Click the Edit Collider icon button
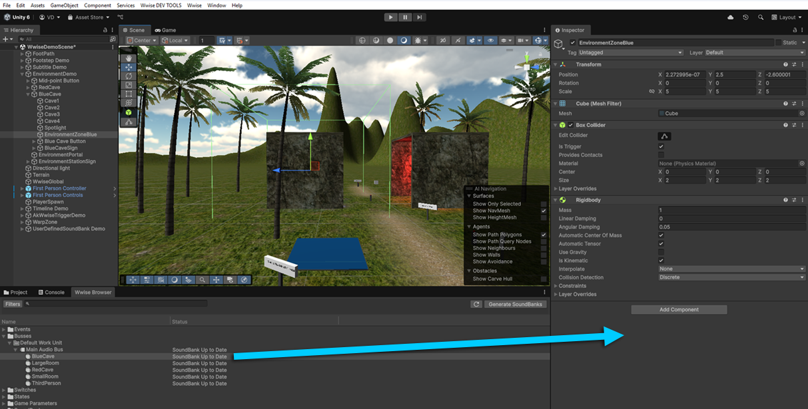Image resolution: width=808 pixels, height=409 pixels. click(664, 136)
